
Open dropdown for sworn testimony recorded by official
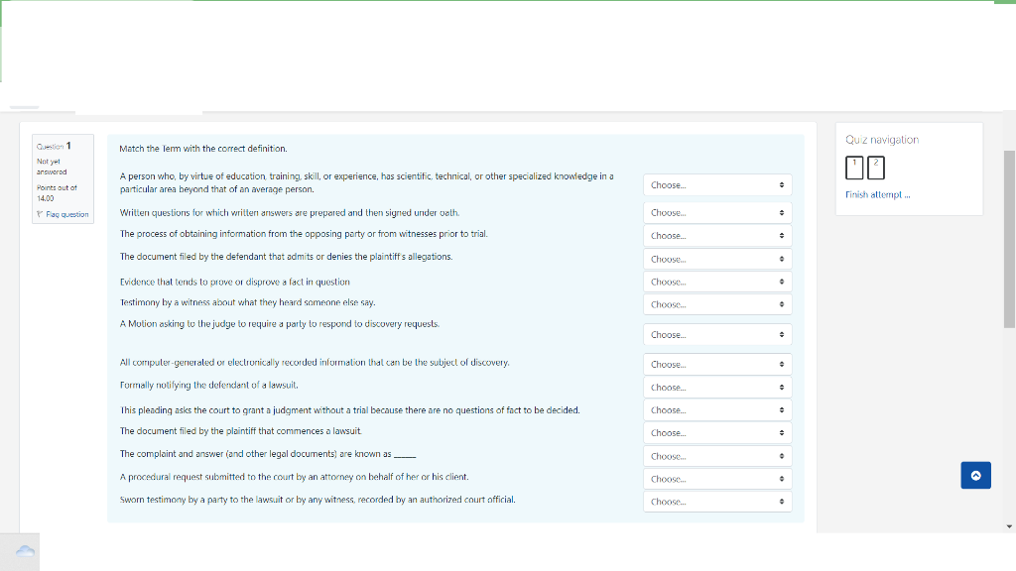coord(717,502)
